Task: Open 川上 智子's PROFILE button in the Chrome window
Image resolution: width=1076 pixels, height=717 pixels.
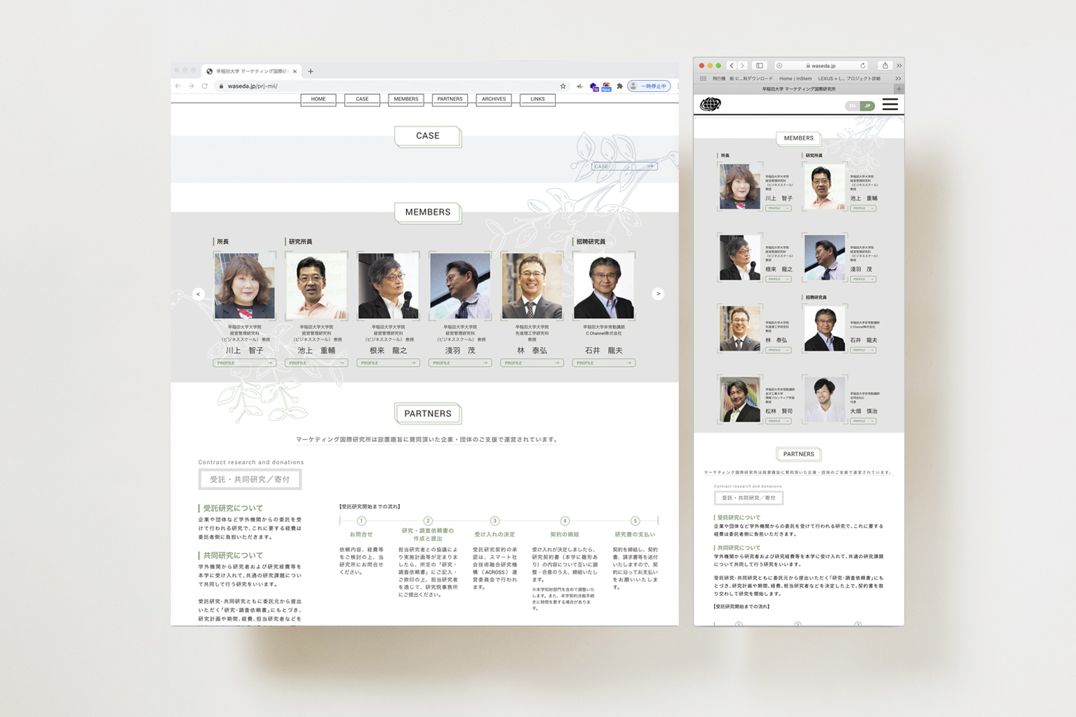Action: point(244,363)
